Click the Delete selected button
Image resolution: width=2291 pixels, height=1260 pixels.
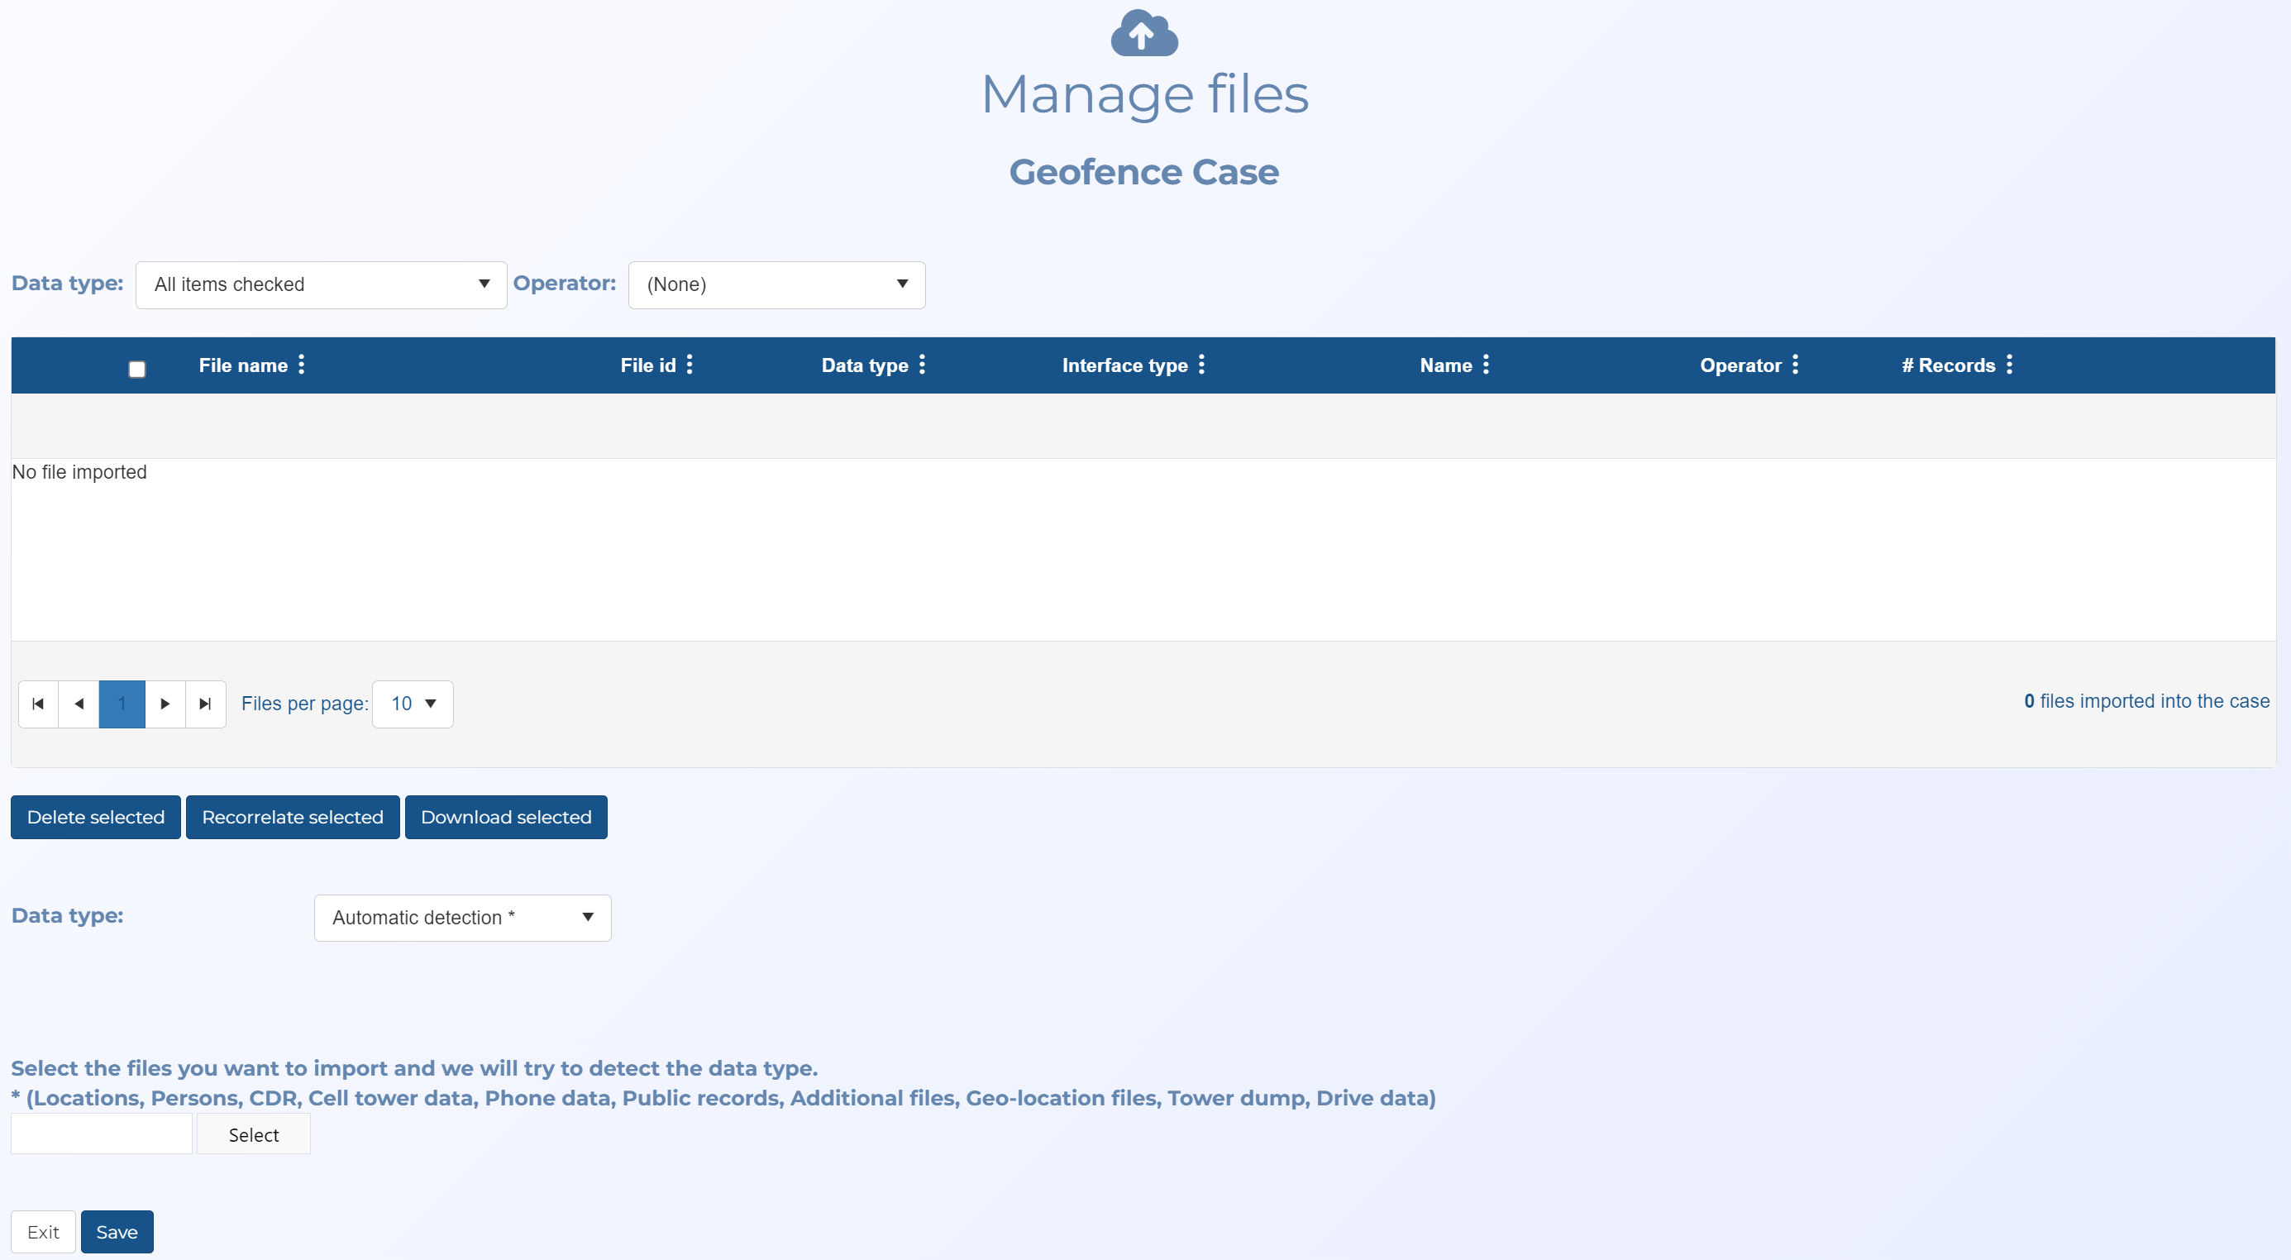click(95, 817)
